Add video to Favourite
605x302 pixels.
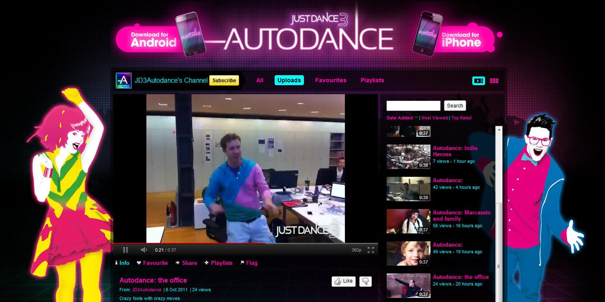152,263
